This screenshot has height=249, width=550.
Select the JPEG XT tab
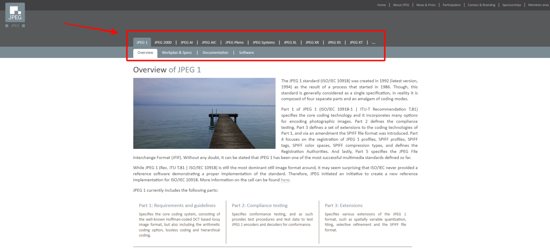click(x=356, y=42)
